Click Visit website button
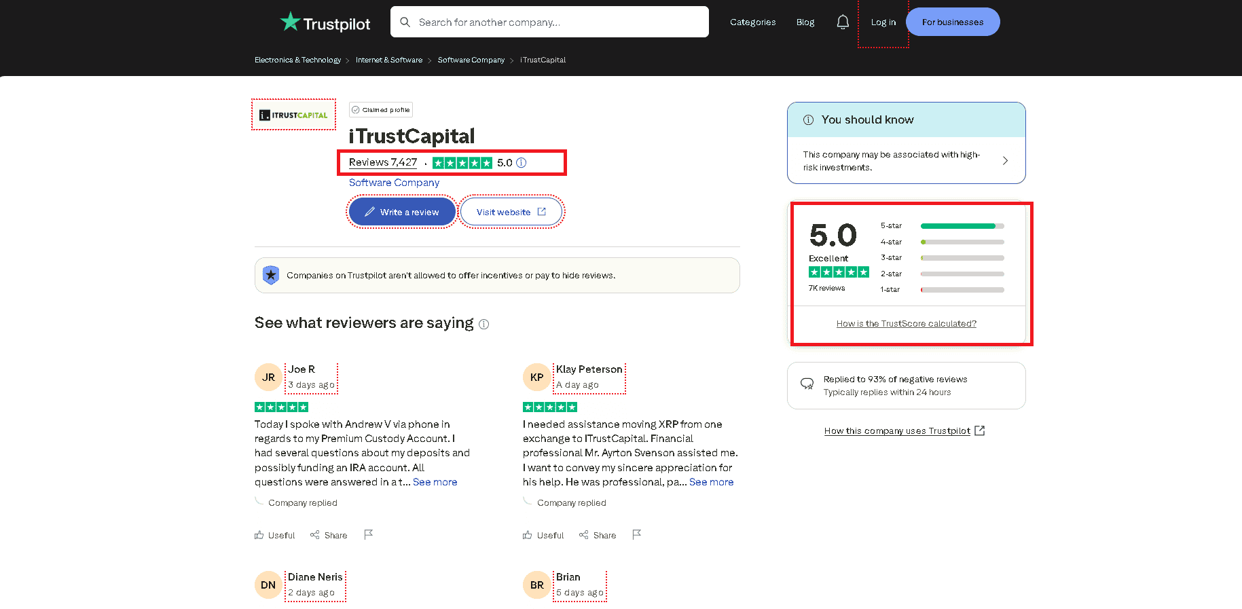 tap(511, 212)
